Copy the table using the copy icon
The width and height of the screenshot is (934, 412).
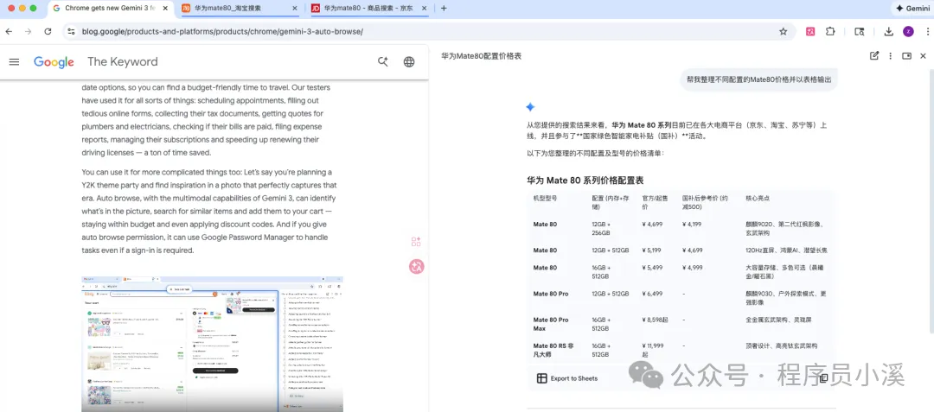click(x=824, y=378)
